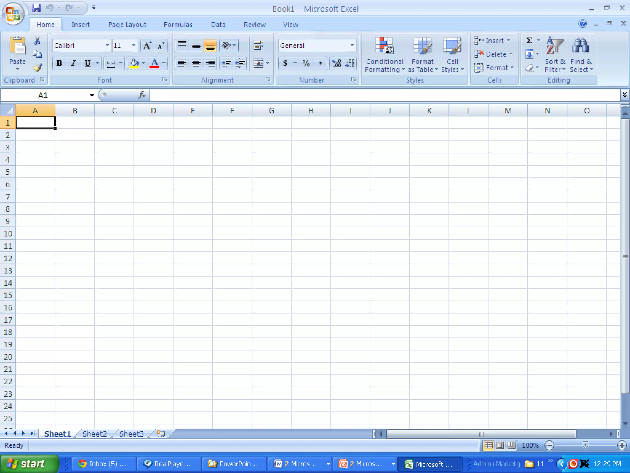Switch to the Page Layout tab
This screenshot has height=473, width=630.
click(127, 25)
